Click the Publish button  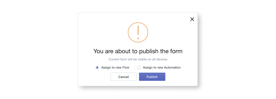pos(152,77)
